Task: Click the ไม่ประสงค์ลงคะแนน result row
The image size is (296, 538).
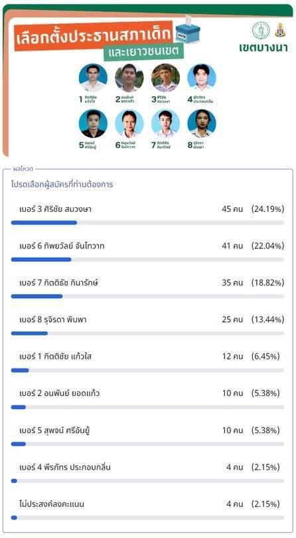Action: (x=147, y=509)
